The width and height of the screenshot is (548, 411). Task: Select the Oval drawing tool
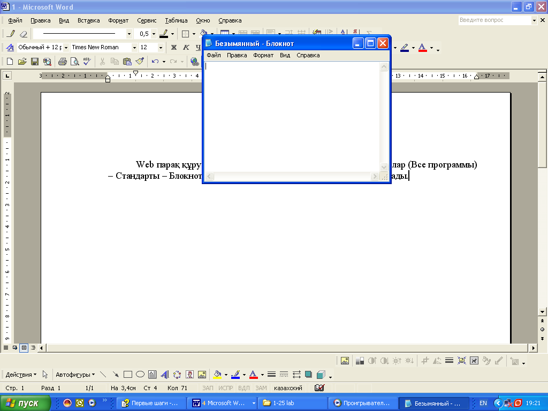(140, 374)
